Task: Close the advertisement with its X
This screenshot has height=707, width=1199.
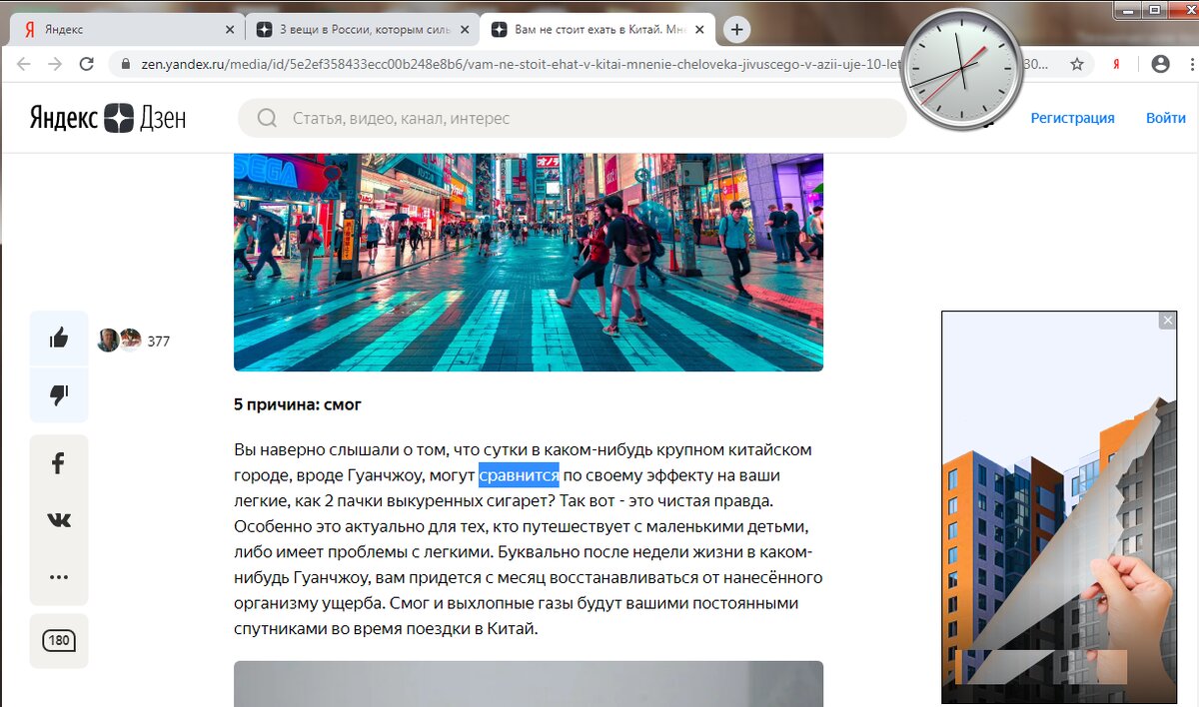Action: [x=1167, y=320]
